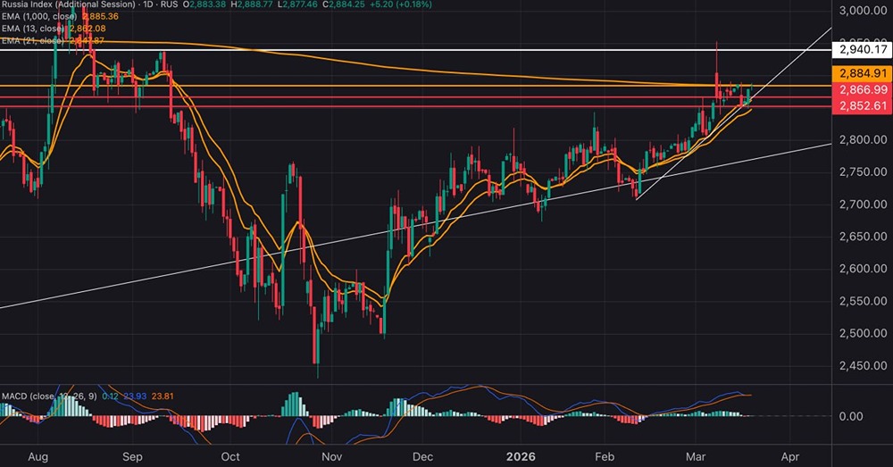Click "Oct" on the time axis
Viewport: 893px width, 467px height.
click(x=230, y=457)
